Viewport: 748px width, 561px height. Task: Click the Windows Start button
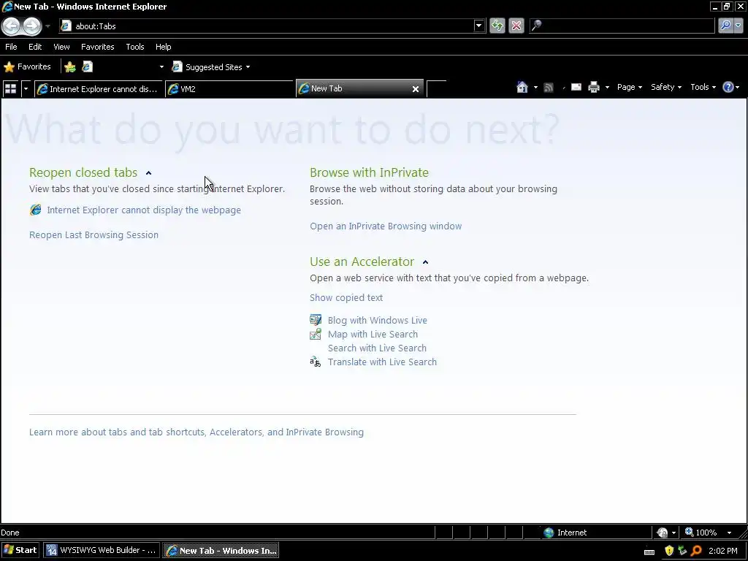point(20,550)
